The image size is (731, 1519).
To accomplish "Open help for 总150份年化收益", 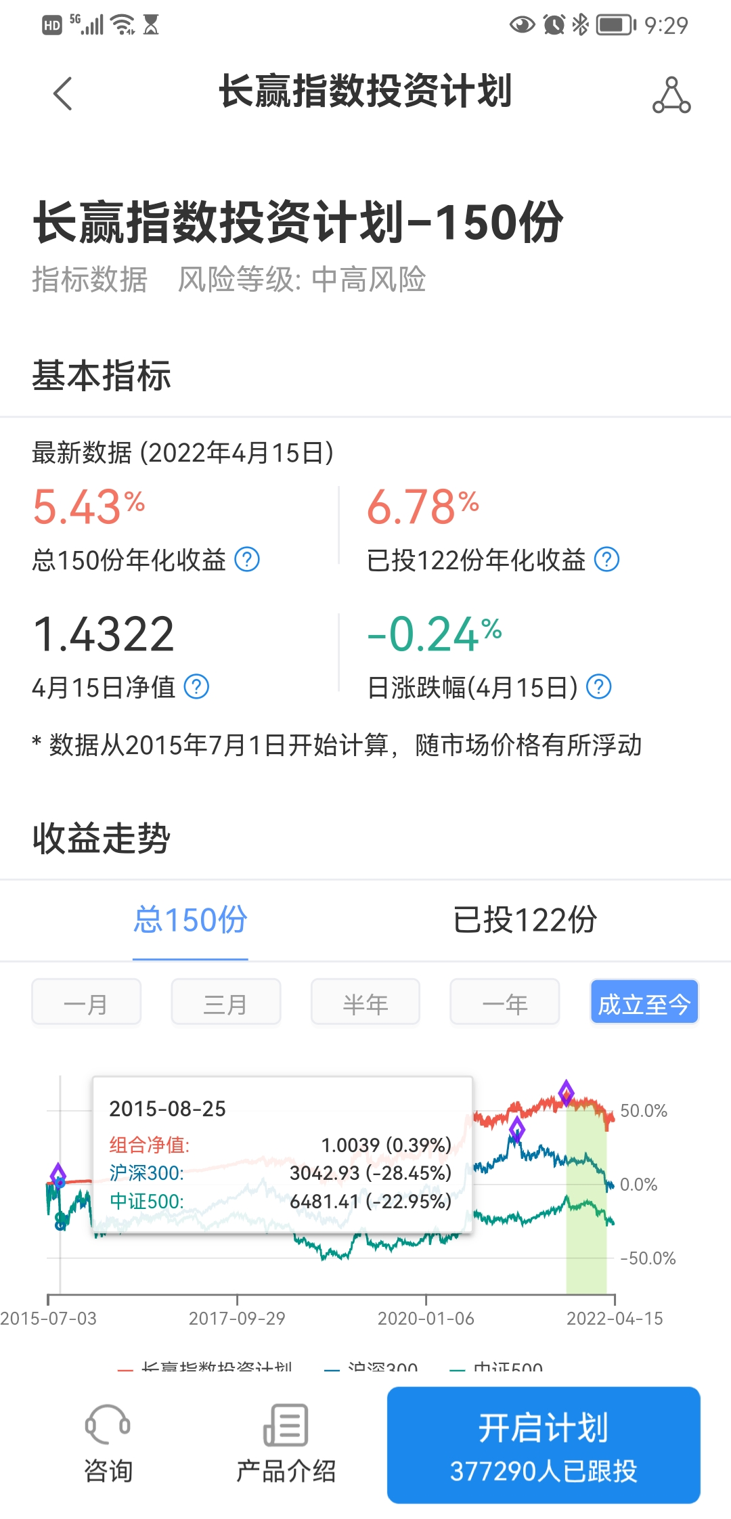I will point(247,560).
